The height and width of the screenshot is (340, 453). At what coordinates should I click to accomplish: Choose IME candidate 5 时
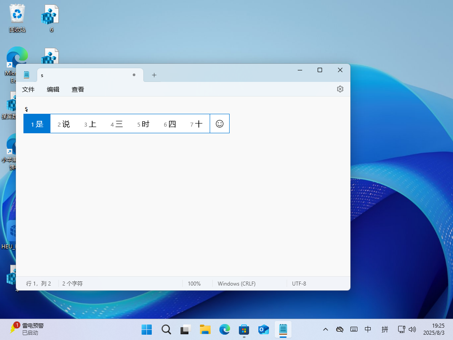(143, 124)
